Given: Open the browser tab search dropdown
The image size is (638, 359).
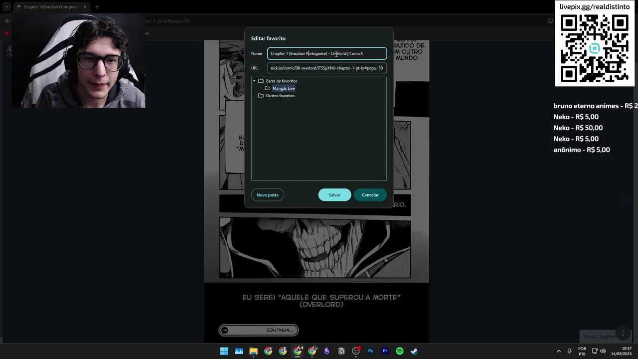Looking at the screenshot, I should (6, 7).
